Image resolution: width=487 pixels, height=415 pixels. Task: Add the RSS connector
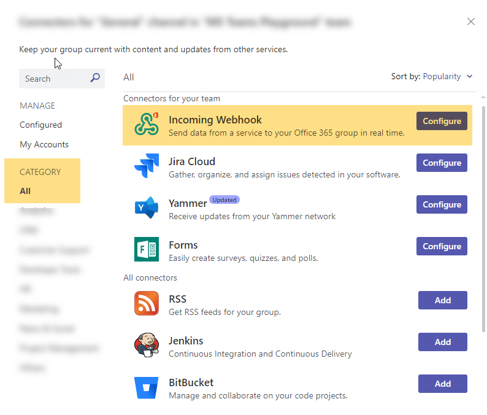[442, 300]
